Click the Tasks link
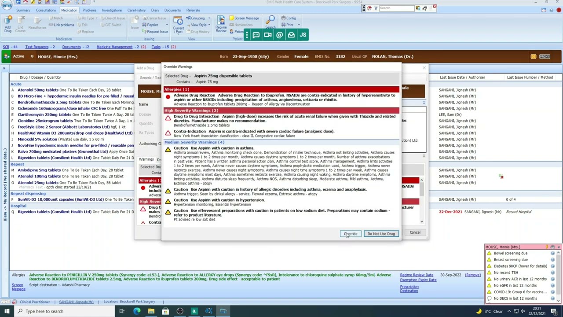The image size is (563, 317). pyautogui.click(x=156, y=47)
